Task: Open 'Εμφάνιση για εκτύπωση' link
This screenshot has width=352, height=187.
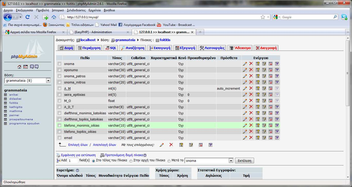Action: [x=78, y=155]
